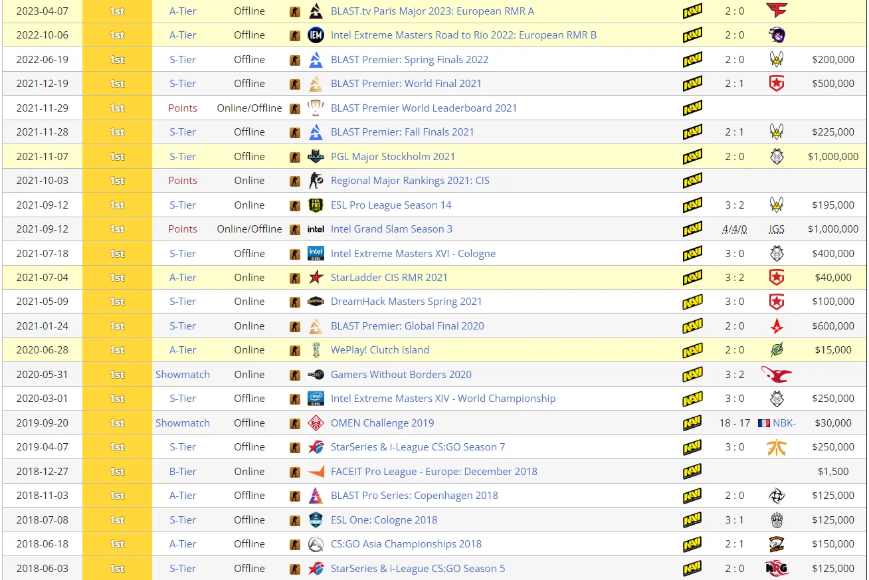
Task: Click the ESL Pro League Season 14 icon
Action: pos(316,205)
